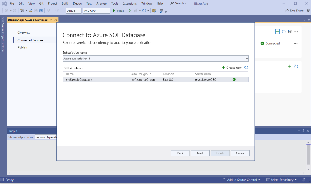The width and height of the screenshot is (311, 184).
Task: Click the Cancel button in dialog
Action: tap(240, 153)
